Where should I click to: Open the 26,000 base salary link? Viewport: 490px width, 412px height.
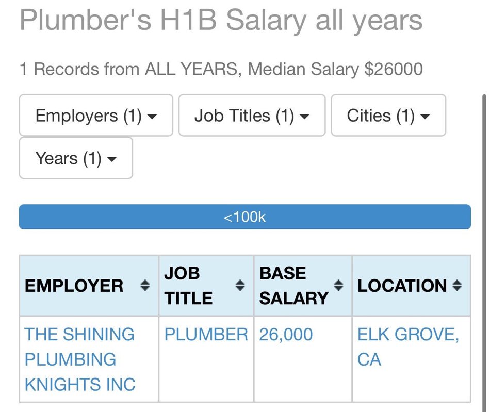point(286,335)
